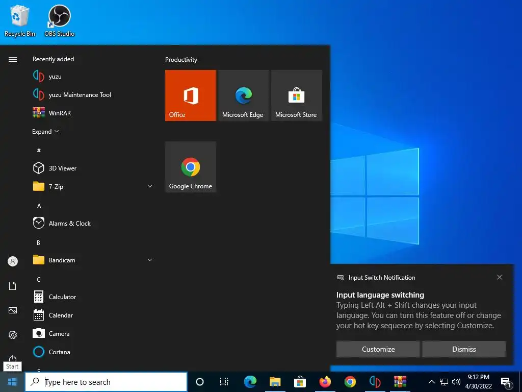Click Customize in Input Switch notification
Viewport: 522px width, 392px height.
(x=378, y=349)
